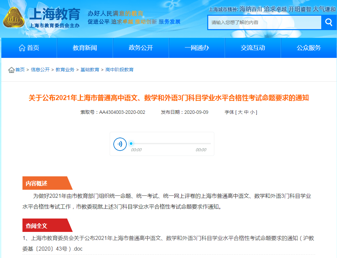Image resolution: width=337 pixels, height=258 pixels.
Task: Open the 公众服务 navigation tab
Action: click(309, 48)
